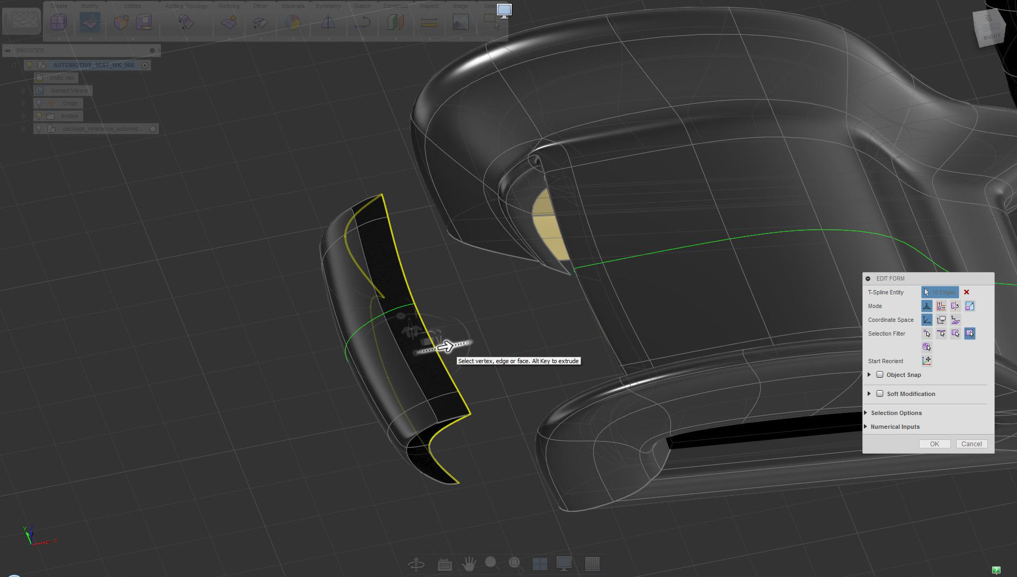Select the Edit Form tool in Modify
Screen dimensions: 1017x577
click(90, 22)
